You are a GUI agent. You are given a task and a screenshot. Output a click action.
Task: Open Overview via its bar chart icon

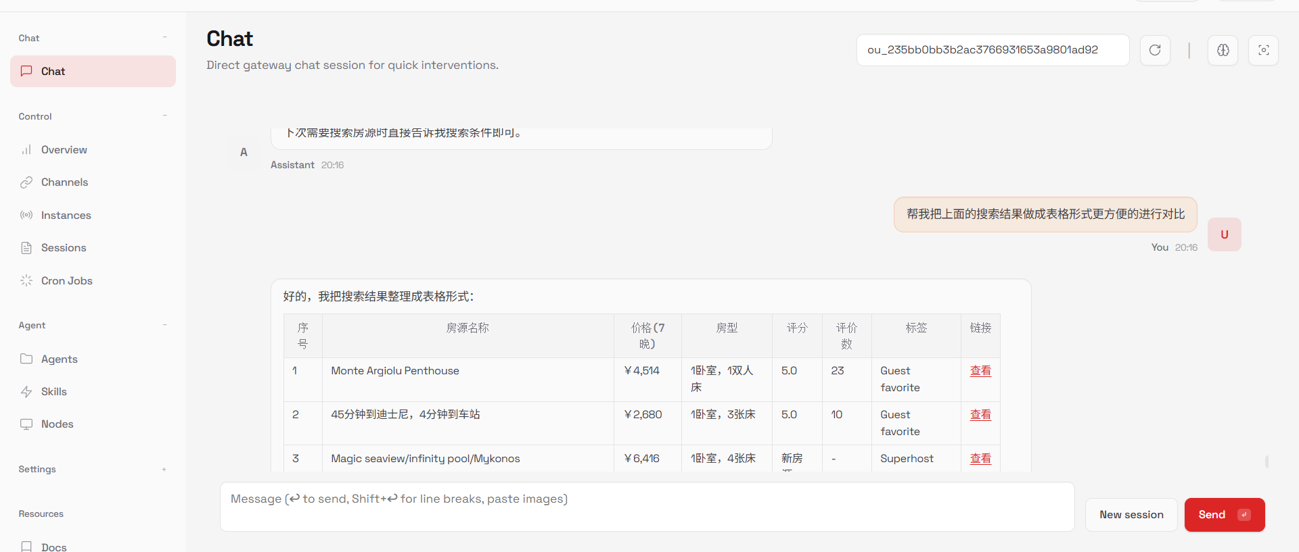pyautogui.click(x=26, y=150)
